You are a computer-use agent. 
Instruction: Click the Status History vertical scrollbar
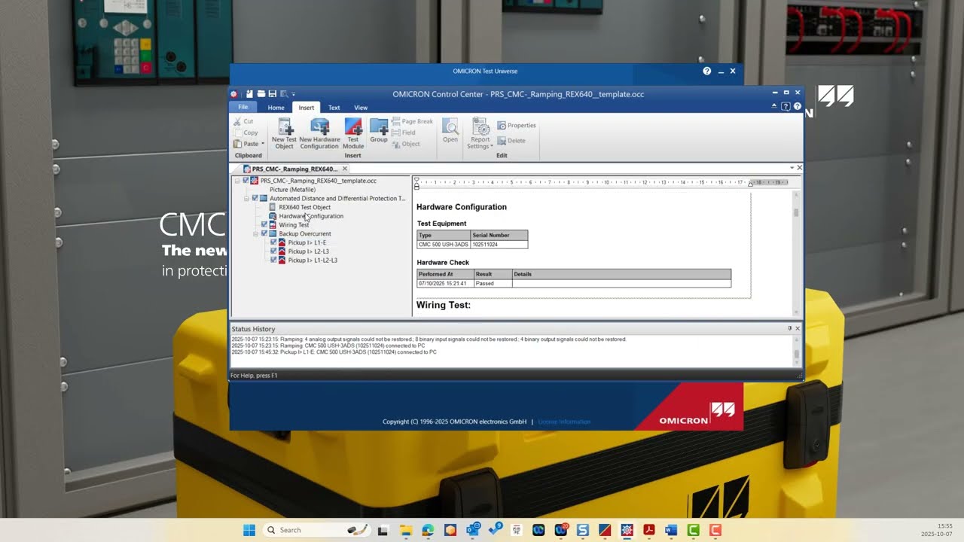point(797,350)
